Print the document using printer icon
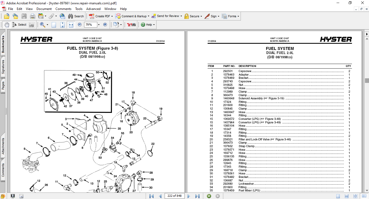The width and height of the screenshot is (369, 199). click(x=33, y=16)
